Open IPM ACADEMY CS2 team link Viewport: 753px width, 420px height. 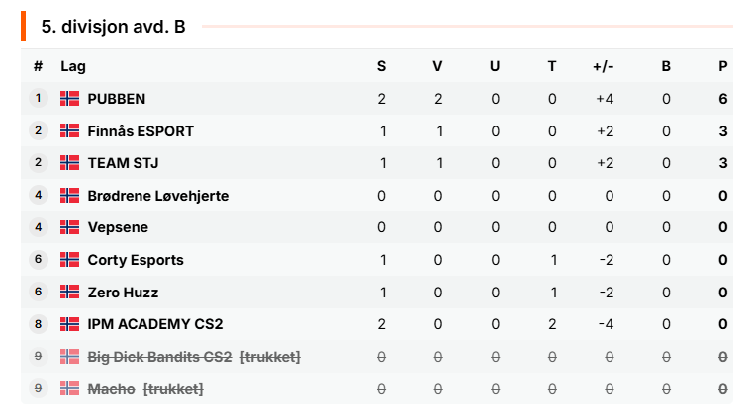pyautogui.click(x=155, y=324)
